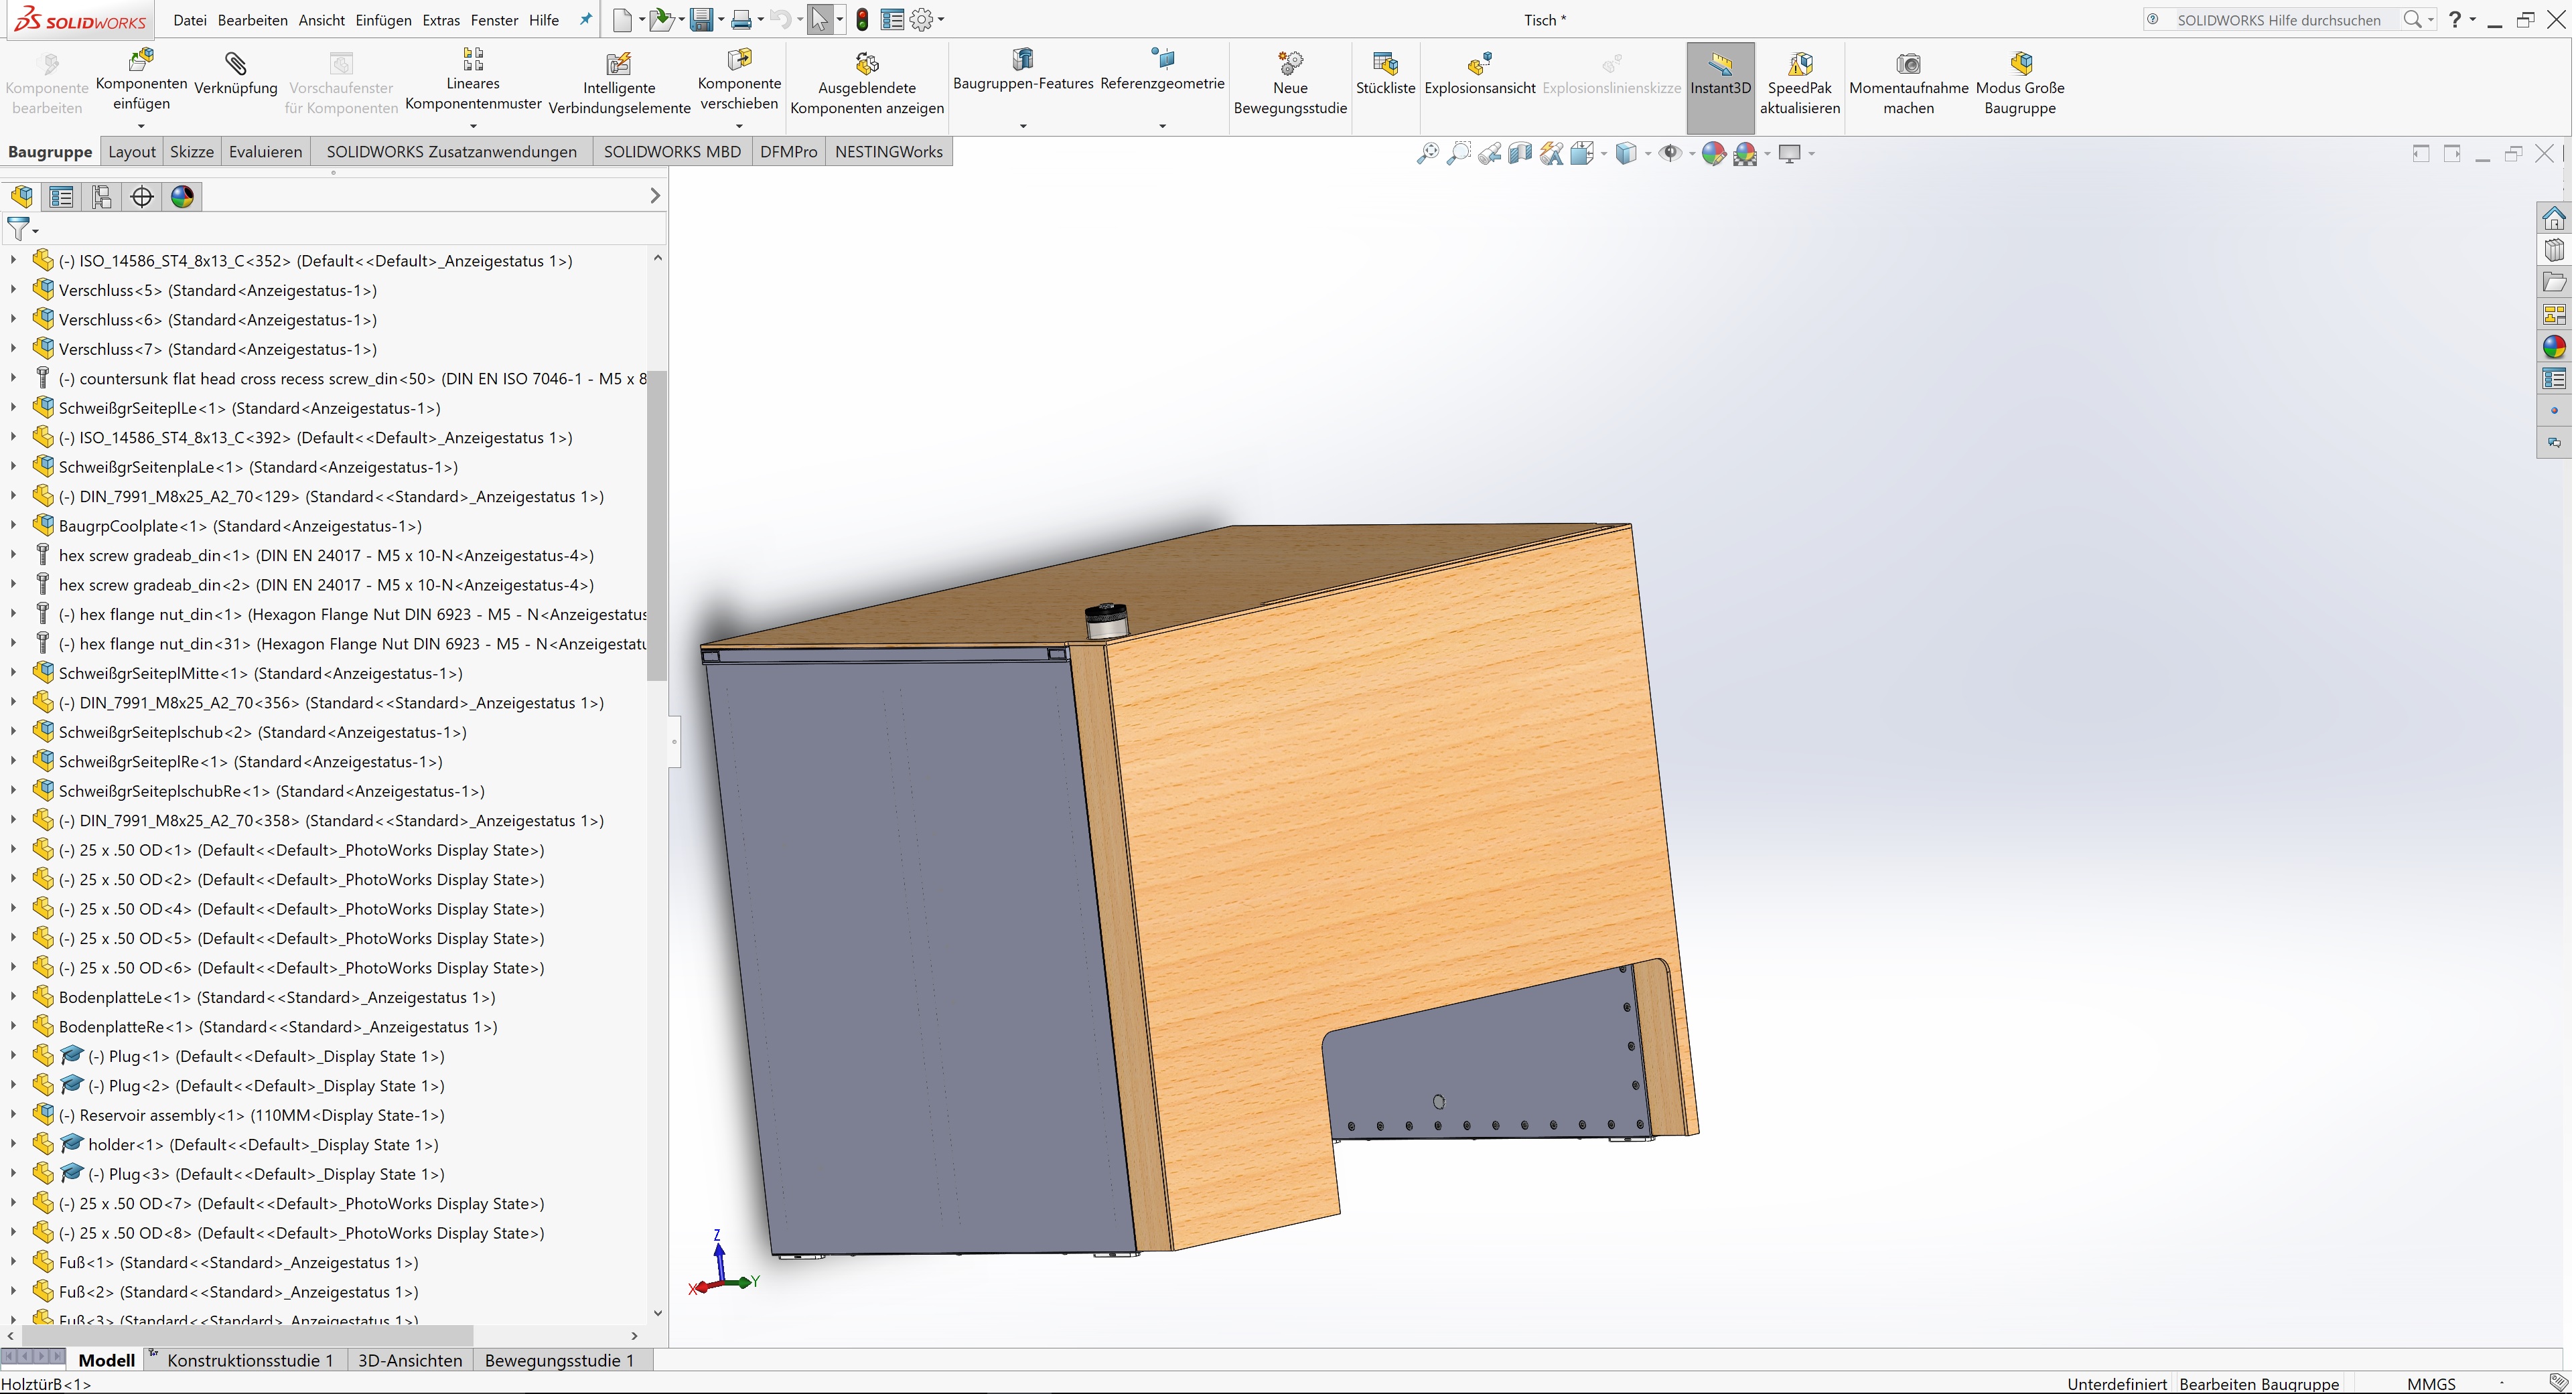Open the DisplayManager colored sphere tab
2576x1394 pixels.
point(182,197)
